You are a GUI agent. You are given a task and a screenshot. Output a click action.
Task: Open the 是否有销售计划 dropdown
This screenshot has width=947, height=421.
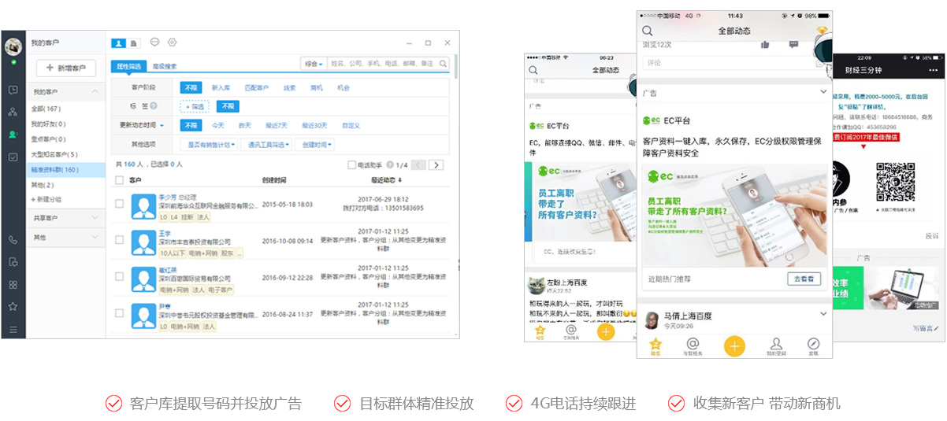210,145
